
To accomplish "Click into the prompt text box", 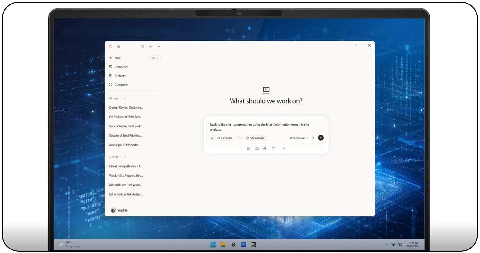I will point(266,127).
